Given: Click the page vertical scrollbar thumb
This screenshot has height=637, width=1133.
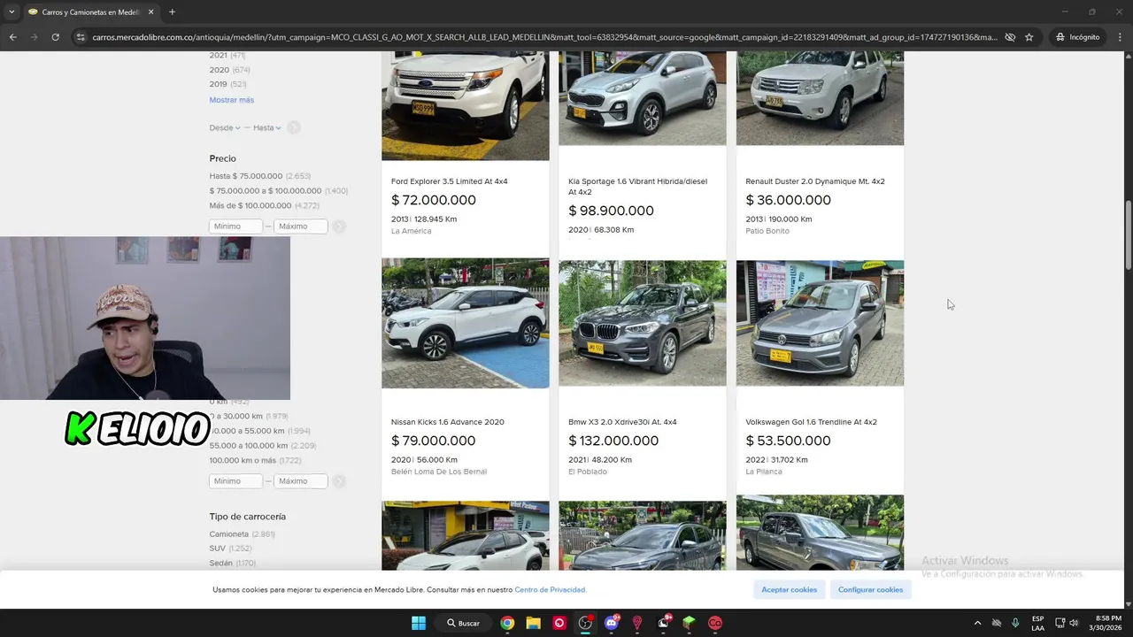Looking at the screenshot, I should click(x=1128, y=234).
